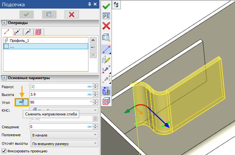The height and width of the screenshot is (155, 235).
Task: Collapse the Операнды section
Action: point(4,23)
